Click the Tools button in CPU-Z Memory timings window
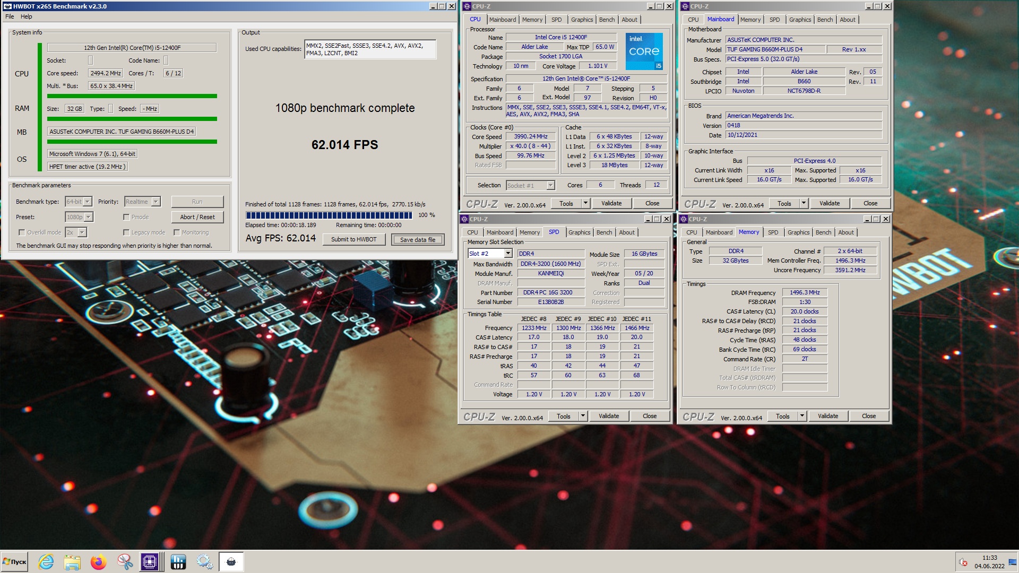This screenshot has height=573, width=1019. (x=782, y=416)
